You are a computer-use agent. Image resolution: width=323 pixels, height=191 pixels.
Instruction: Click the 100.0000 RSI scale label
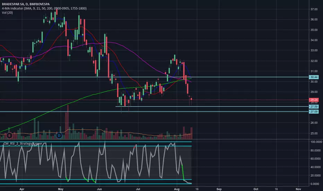point(316,142)
